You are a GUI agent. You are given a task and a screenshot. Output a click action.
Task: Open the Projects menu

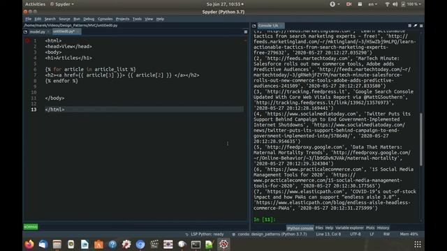tap(123, 19)
